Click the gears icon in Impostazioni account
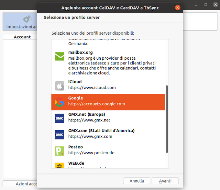This screenshot has width=220, height=190. (27, 19)
